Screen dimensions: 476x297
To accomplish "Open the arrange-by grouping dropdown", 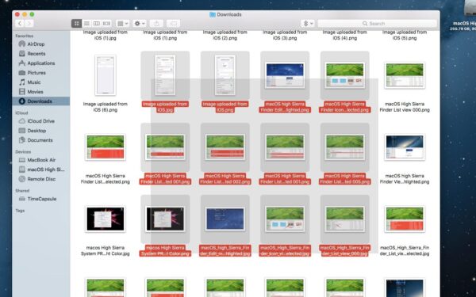I will coord(123,23).
